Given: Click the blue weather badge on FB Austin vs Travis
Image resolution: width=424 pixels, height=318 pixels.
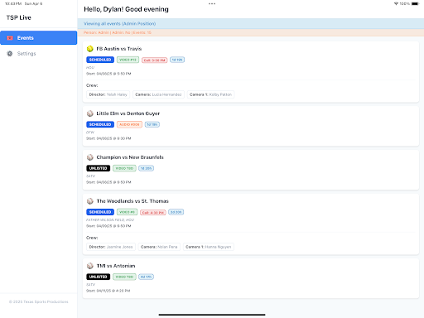Looking at the screenshot, I should pos(177,60).
